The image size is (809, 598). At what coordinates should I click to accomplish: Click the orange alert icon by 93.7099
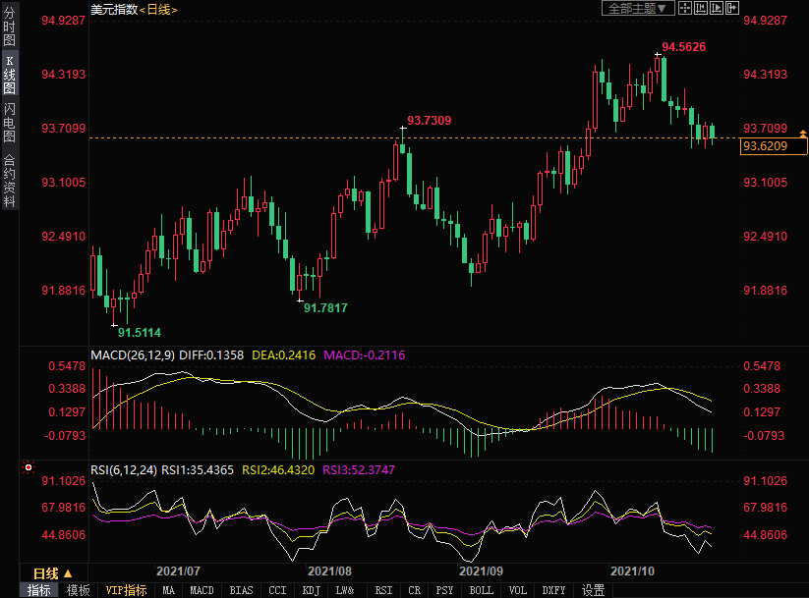pos(803,130)
